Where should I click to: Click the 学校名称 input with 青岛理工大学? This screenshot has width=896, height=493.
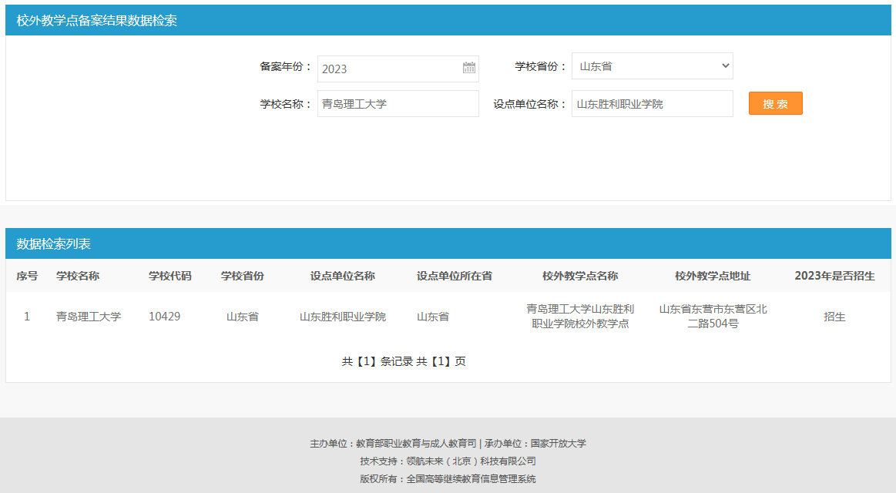click(398, 104)
